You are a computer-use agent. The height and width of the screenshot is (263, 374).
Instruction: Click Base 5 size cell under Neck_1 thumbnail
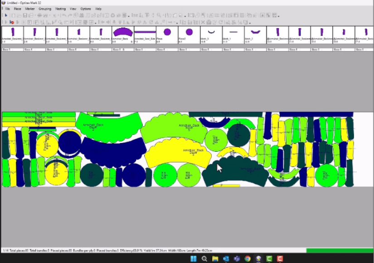click(x=233, y=49)
